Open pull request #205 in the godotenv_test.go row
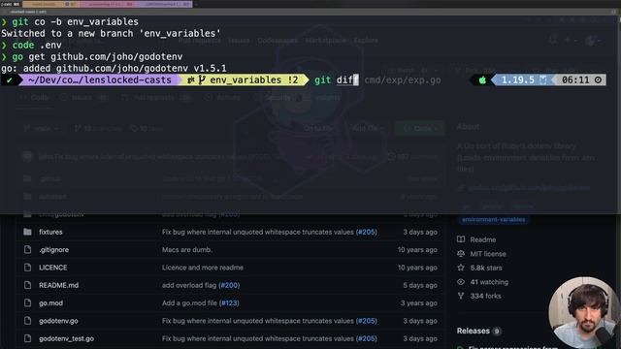This screenshot has height=349, width=621. [367, 338]
